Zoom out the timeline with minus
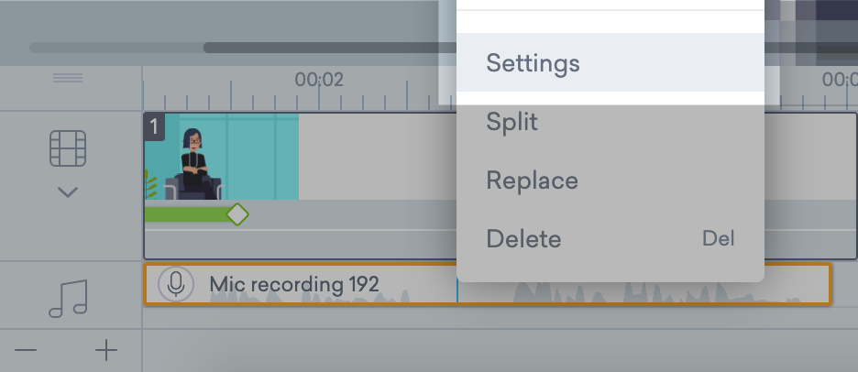Viewport: 858px width, 372px height. [x=27, y=350]
